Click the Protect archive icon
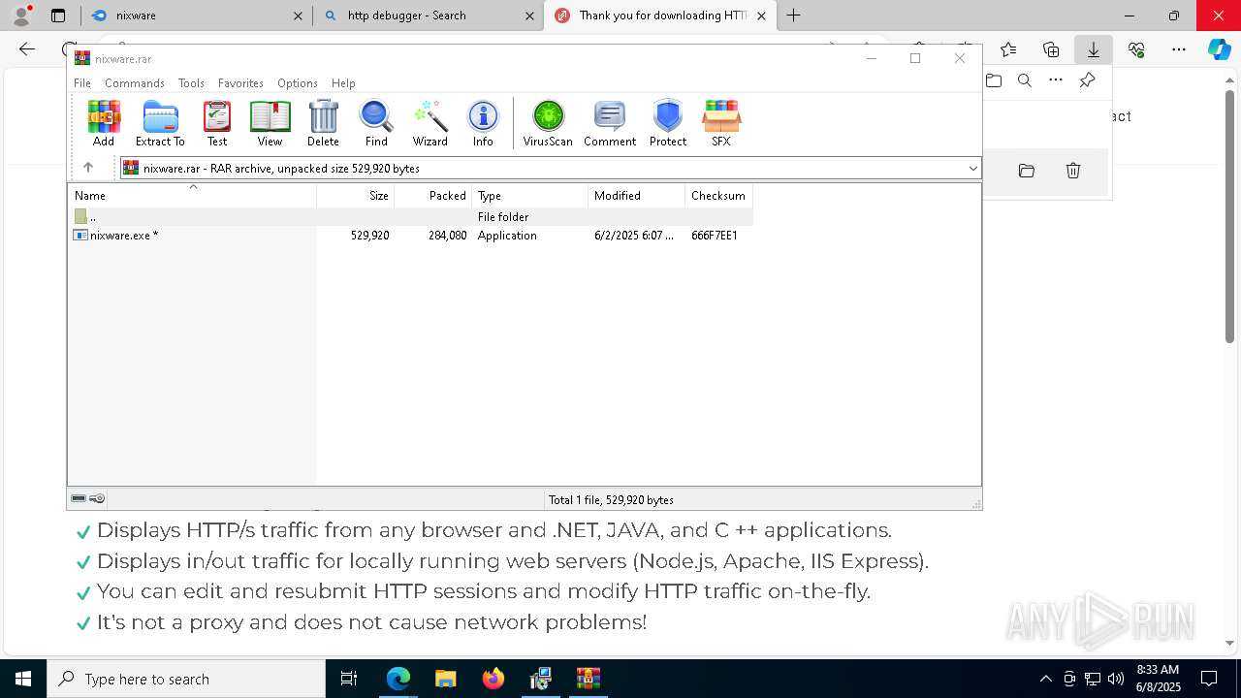1241x698 pixels. point(668,123)
